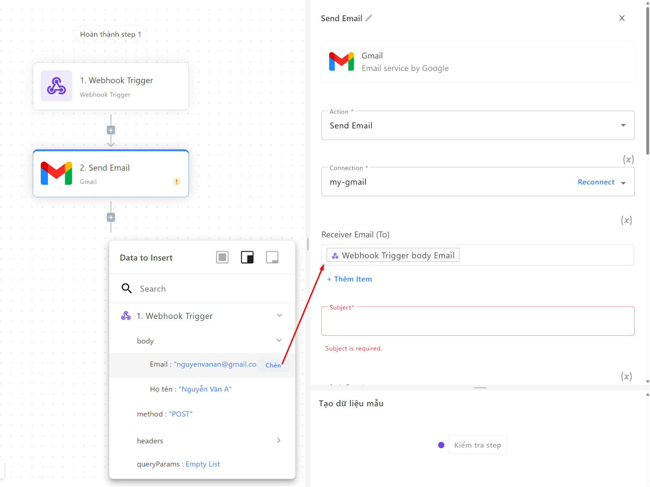The height and width of the screenshot is (487, 650).
Task: Toggle dynamic value (x) above Receiver Email field
Action: (x=626, y=220)
